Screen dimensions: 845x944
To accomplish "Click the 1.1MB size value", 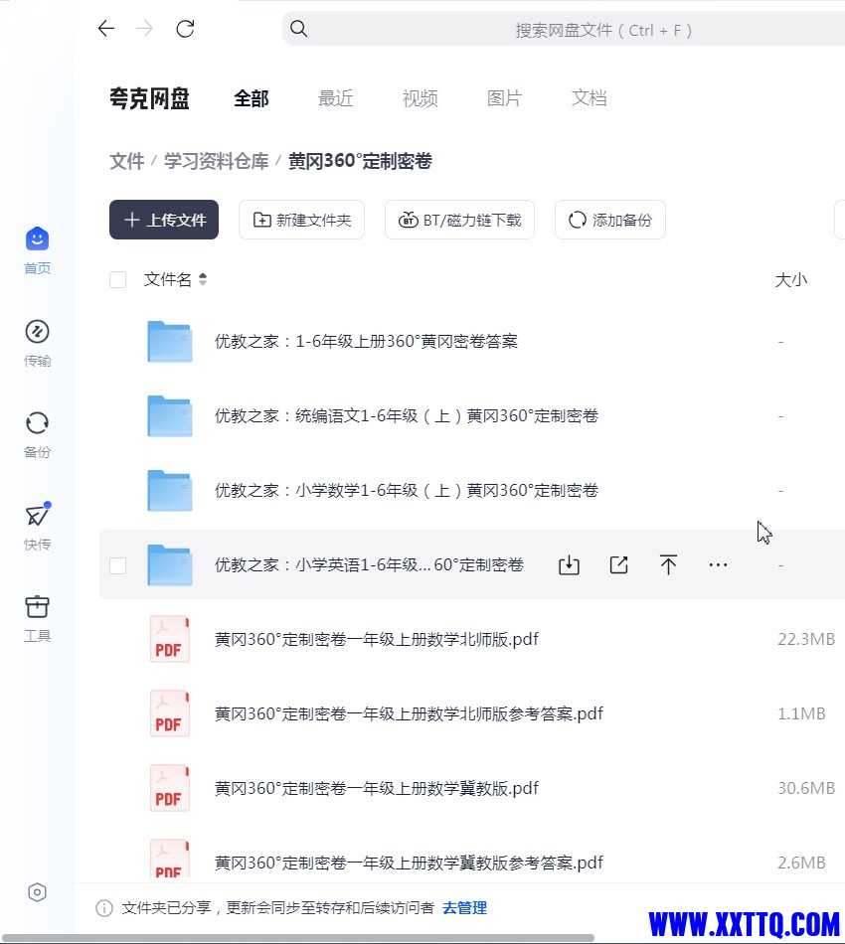I will tap(801, 714).
